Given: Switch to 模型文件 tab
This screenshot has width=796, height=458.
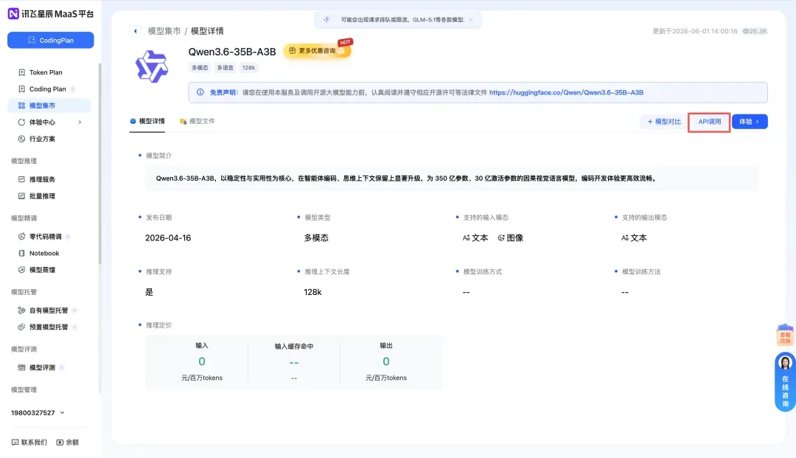Looking at the screenshot, I should [197, 122].
